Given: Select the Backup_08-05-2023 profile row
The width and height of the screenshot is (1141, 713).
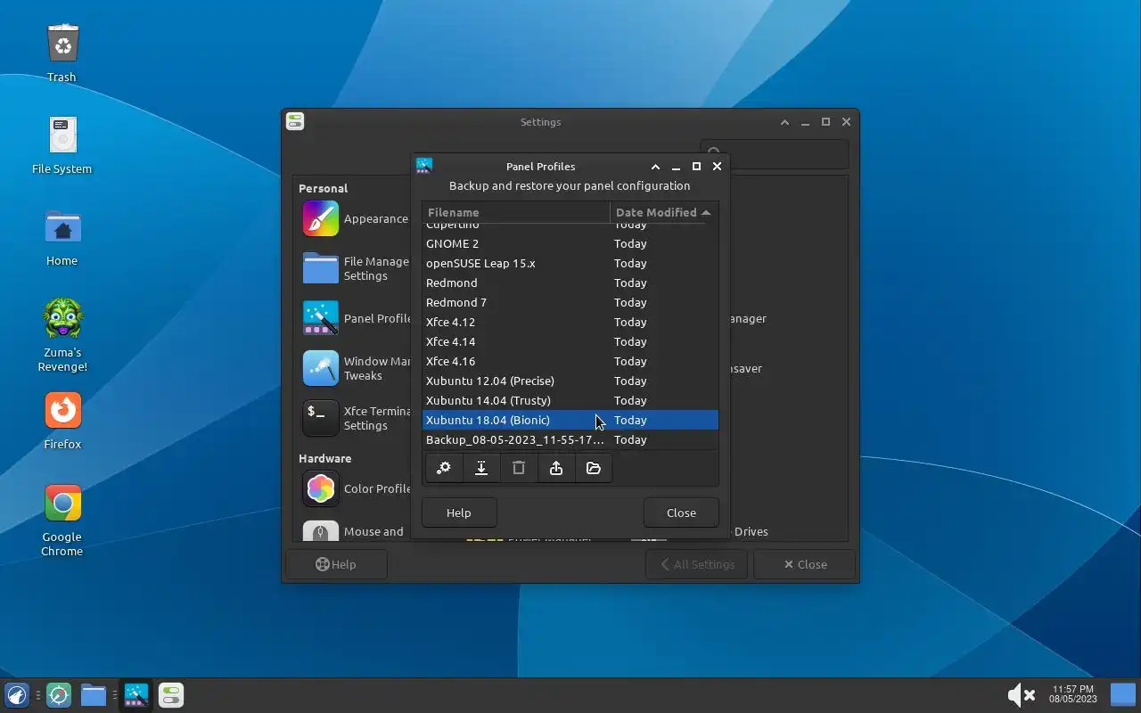Looking at the screenshot, I should (x=570, y=439).
